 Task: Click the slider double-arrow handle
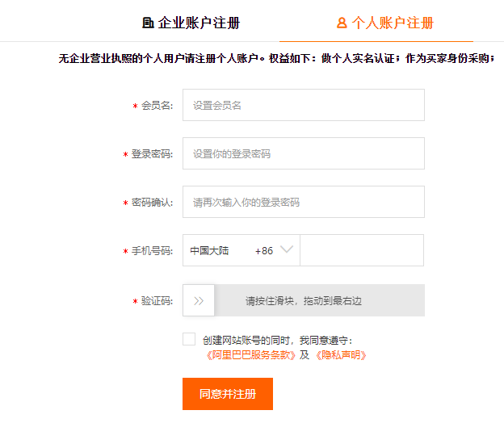199,300
